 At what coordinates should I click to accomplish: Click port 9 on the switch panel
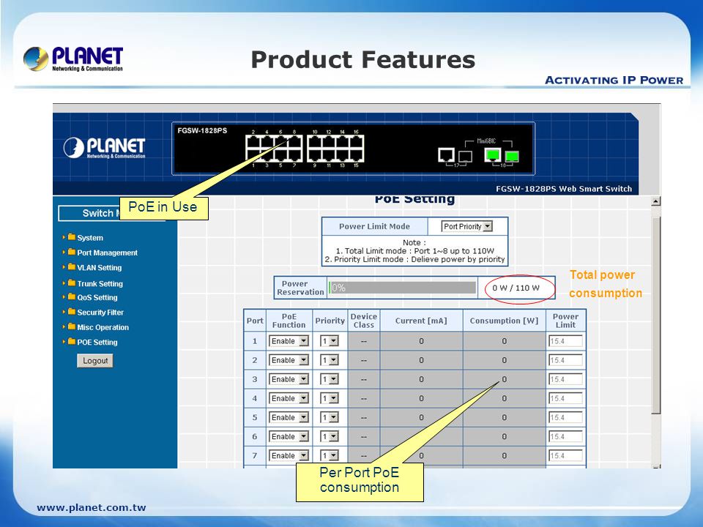[315, 155]
